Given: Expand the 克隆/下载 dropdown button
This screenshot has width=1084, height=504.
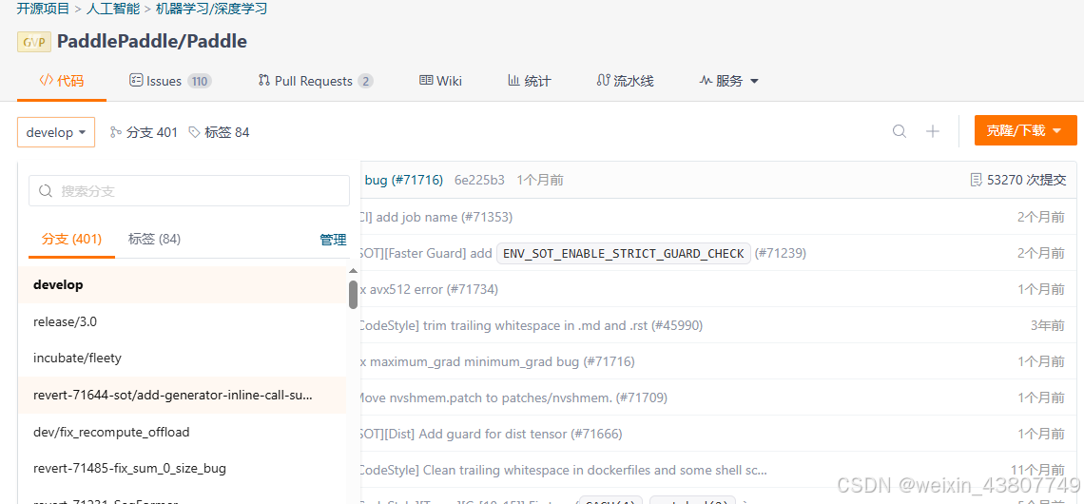Looking at the screenshot, I should (x=1026, y=130).
